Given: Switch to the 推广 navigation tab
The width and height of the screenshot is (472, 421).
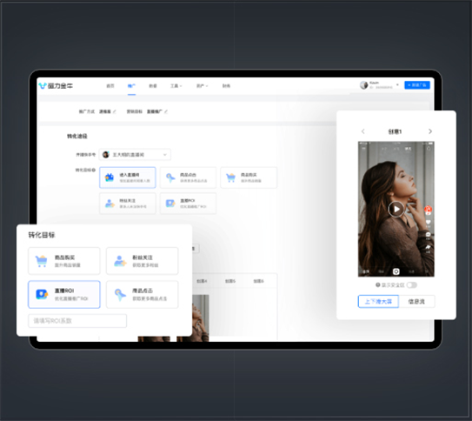Looking at the screenshot, I should [x=131, y=86].
